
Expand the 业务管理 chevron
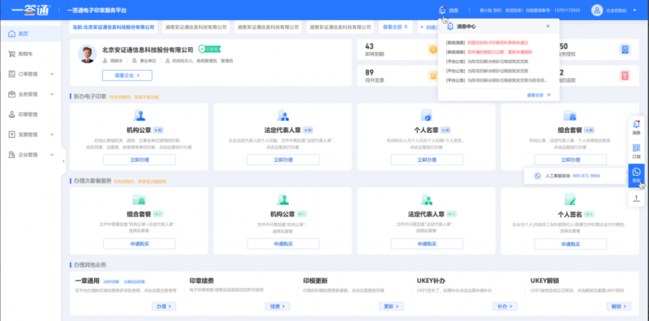tap(52, 94)
